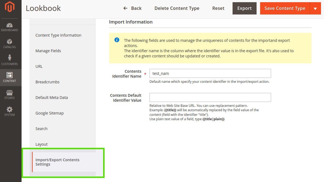Viewport: 324px width, 182px height.
Task: Click Save Content Type button
Action: point(285,8)
